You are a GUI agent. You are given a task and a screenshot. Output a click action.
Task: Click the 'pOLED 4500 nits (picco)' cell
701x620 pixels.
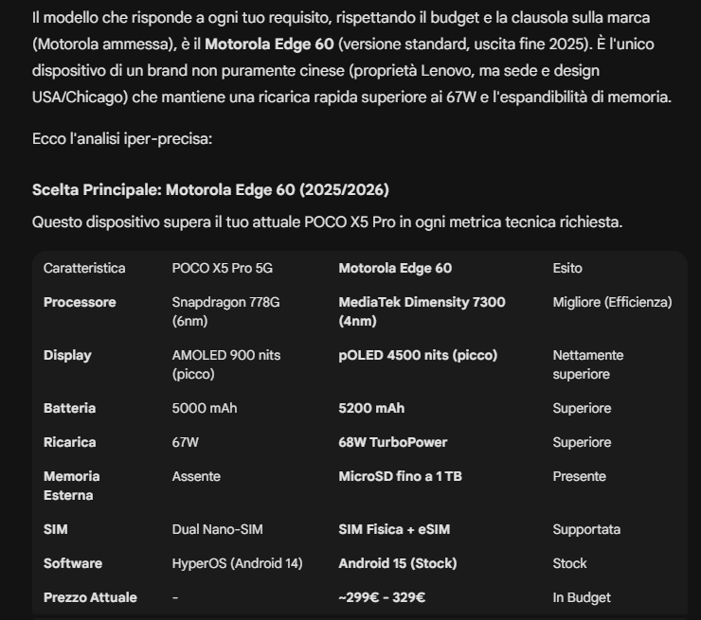point(418,355)
